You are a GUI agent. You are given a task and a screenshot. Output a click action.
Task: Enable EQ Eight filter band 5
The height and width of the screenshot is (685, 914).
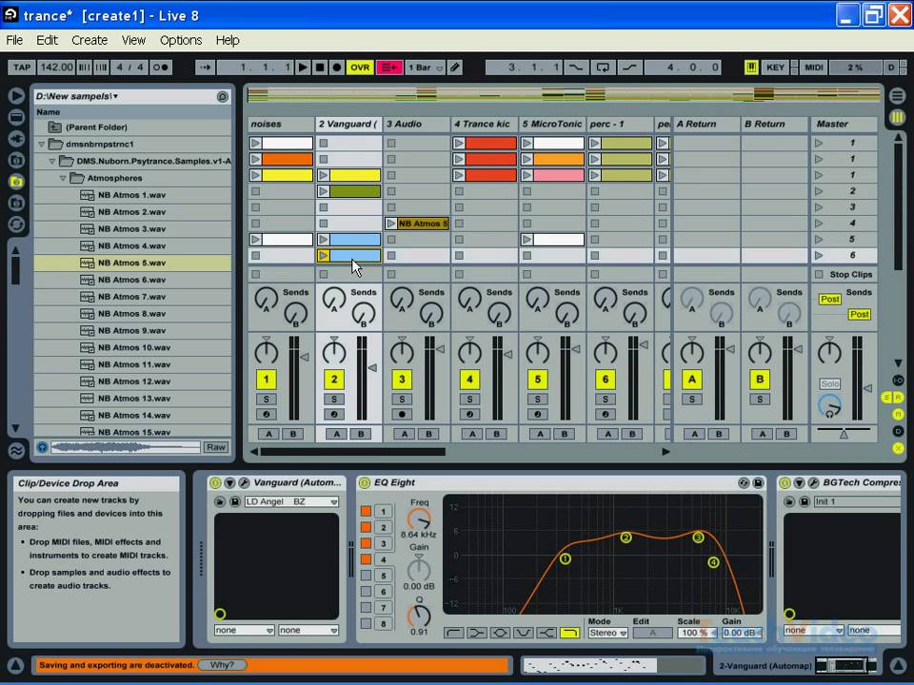click(366, 576)
